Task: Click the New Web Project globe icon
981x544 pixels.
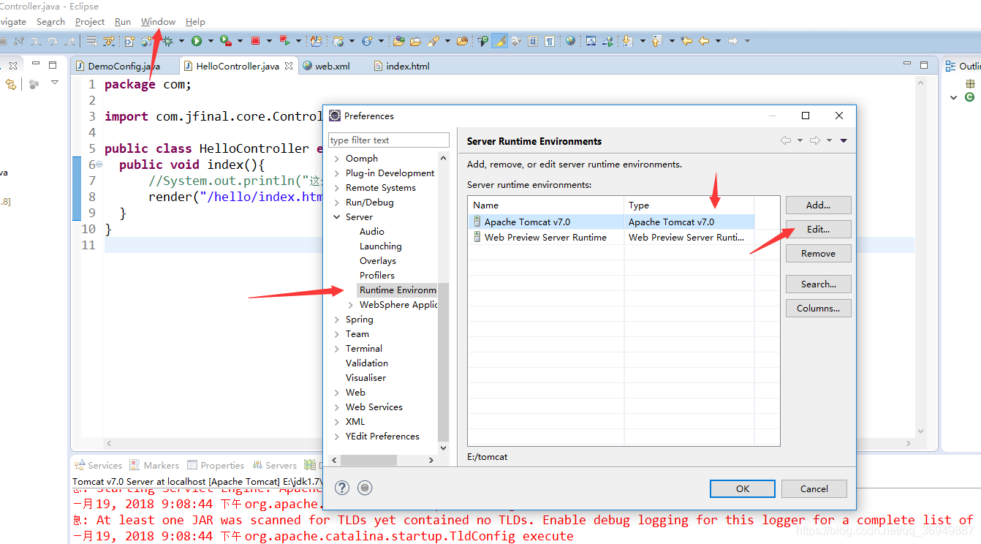Action: [x=338, y=41]
